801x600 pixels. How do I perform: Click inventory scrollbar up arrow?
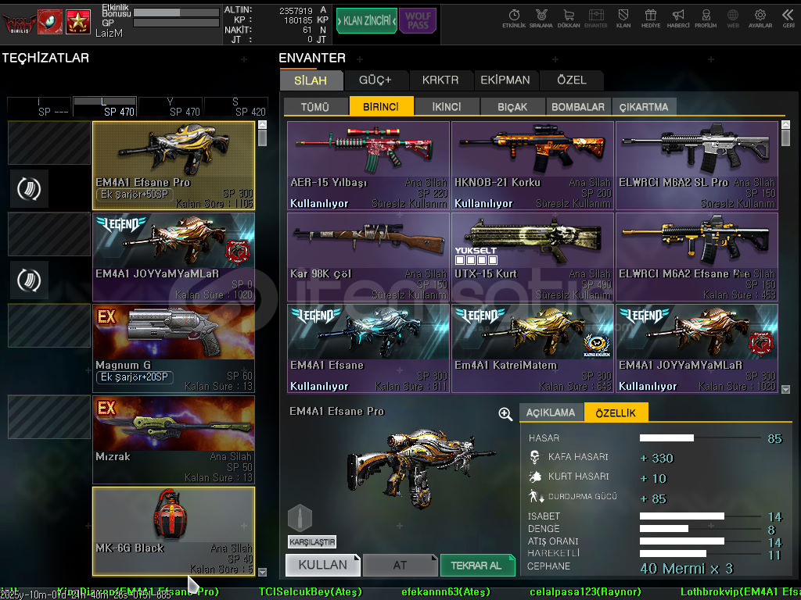pos(785,124)
